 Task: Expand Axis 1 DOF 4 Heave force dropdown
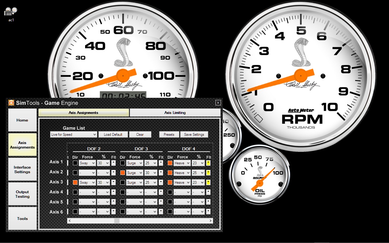pos(182,163)
